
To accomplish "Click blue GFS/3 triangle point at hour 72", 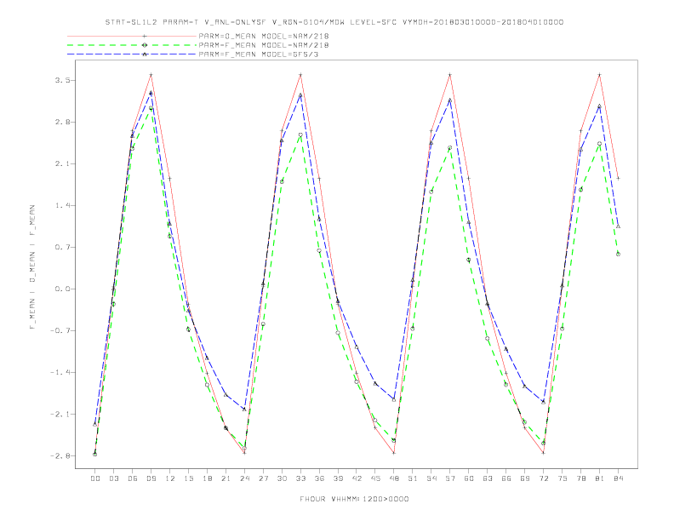I will click(543, 402).
